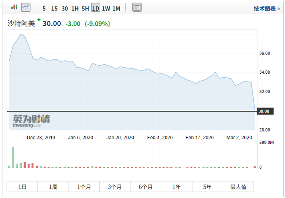Select the 1D daily interval
The width and height of the screenshot is (285, 198).
95,8
